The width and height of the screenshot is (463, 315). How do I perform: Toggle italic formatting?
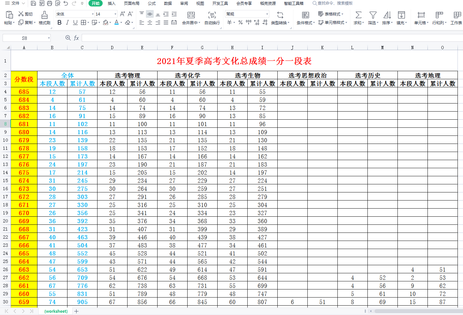pos(67,23)
